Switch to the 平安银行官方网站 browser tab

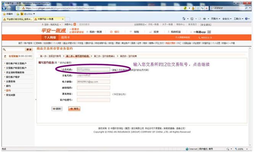[18, 19]
